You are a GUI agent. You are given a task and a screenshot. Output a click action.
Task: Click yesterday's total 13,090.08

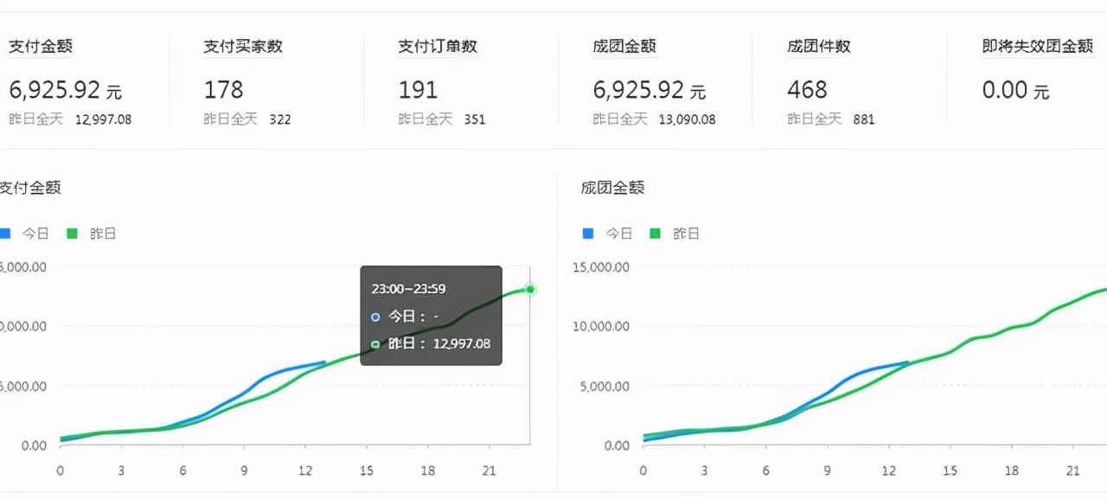point(687,119)
